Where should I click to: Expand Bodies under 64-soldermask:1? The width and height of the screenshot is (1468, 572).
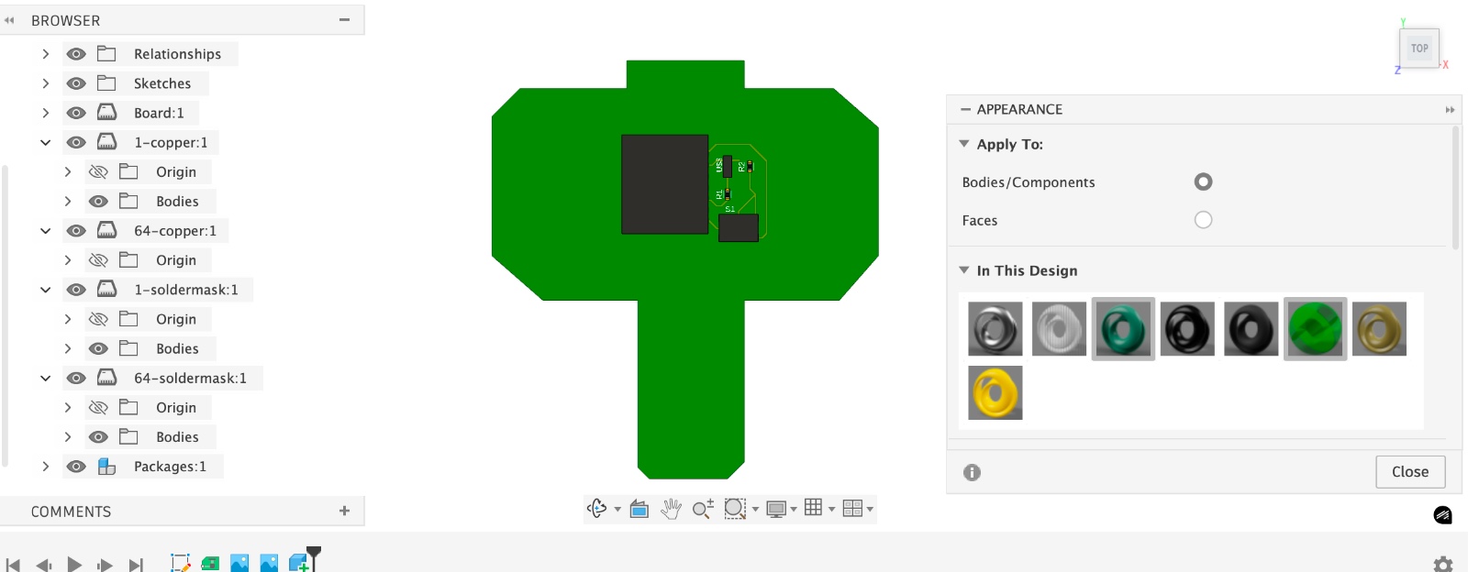tap(67, 437)
